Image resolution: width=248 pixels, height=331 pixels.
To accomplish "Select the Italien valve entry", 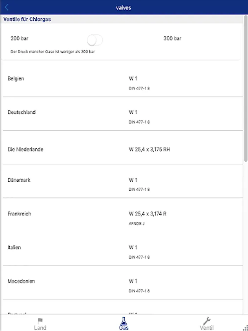I will tap(14, 248).
